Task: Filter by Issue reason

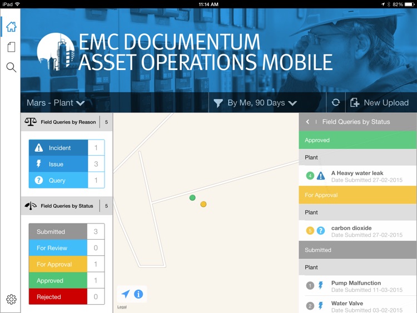Action: (67, 164)
